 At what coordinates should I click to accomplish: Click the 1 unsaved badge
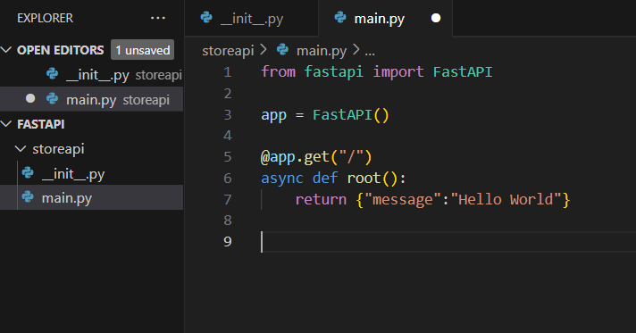click(142, 50)
